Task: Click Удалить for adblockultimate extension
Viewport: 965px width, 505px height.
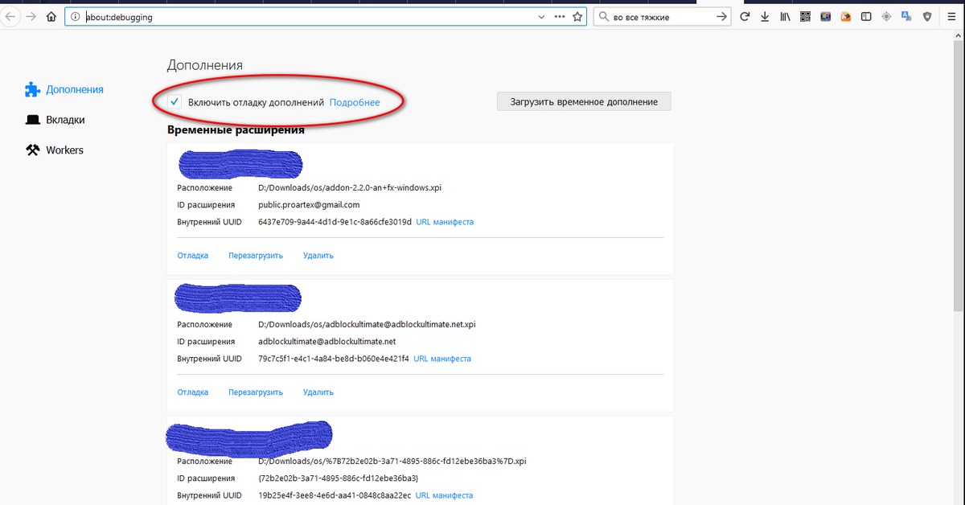Action: 318,392
